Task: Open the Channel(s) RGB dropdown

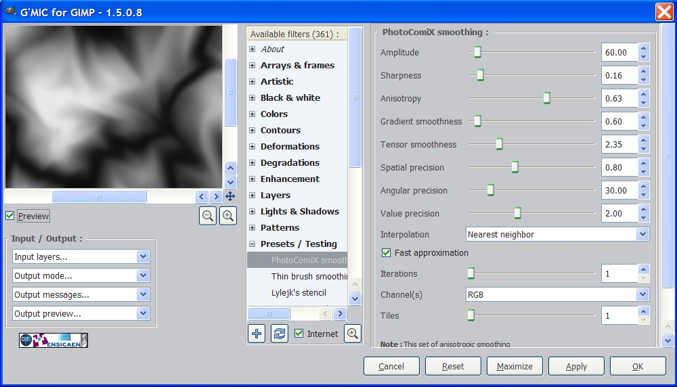Action: [x=557, y=295]
